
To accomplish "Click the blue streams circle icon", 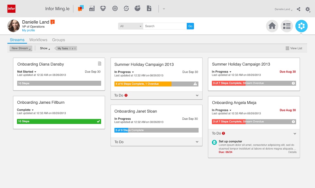I will click(301, 26).
